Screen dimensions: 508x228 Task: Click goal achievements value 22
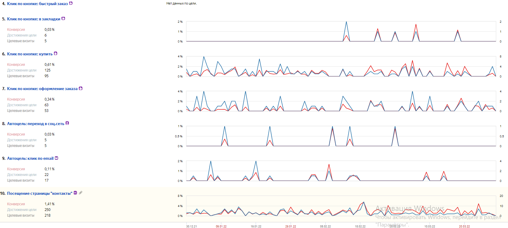coord(46,175)
